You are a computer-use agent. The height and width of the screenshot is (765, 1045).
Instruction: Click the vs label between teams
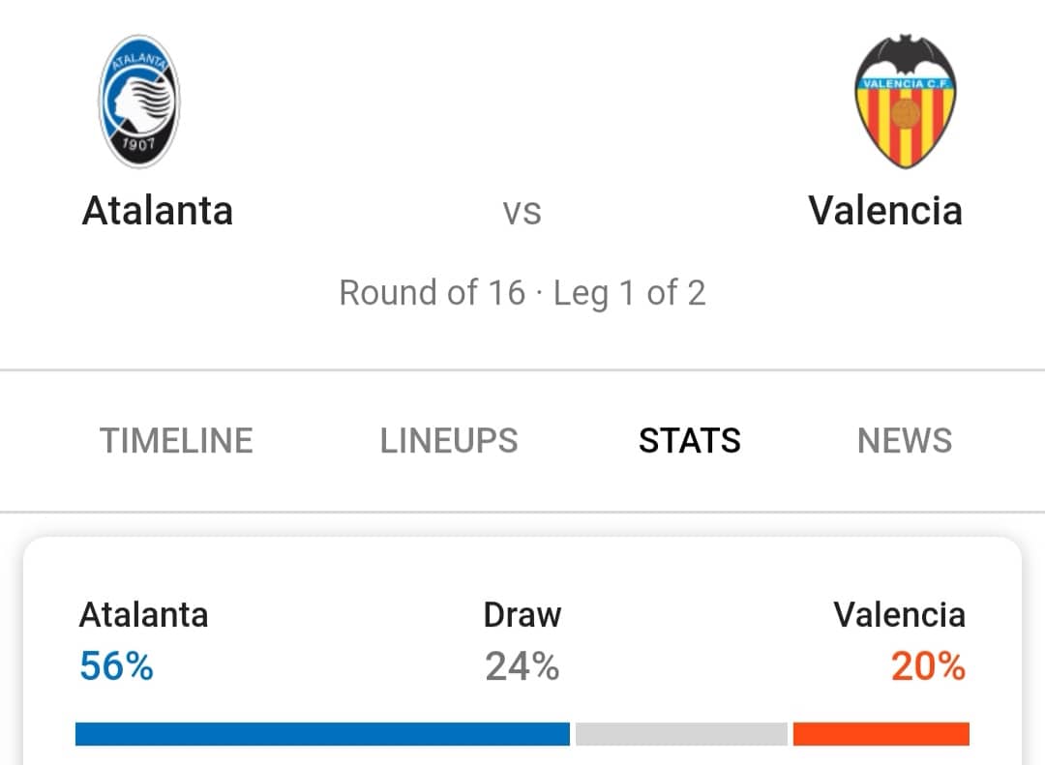522,213
